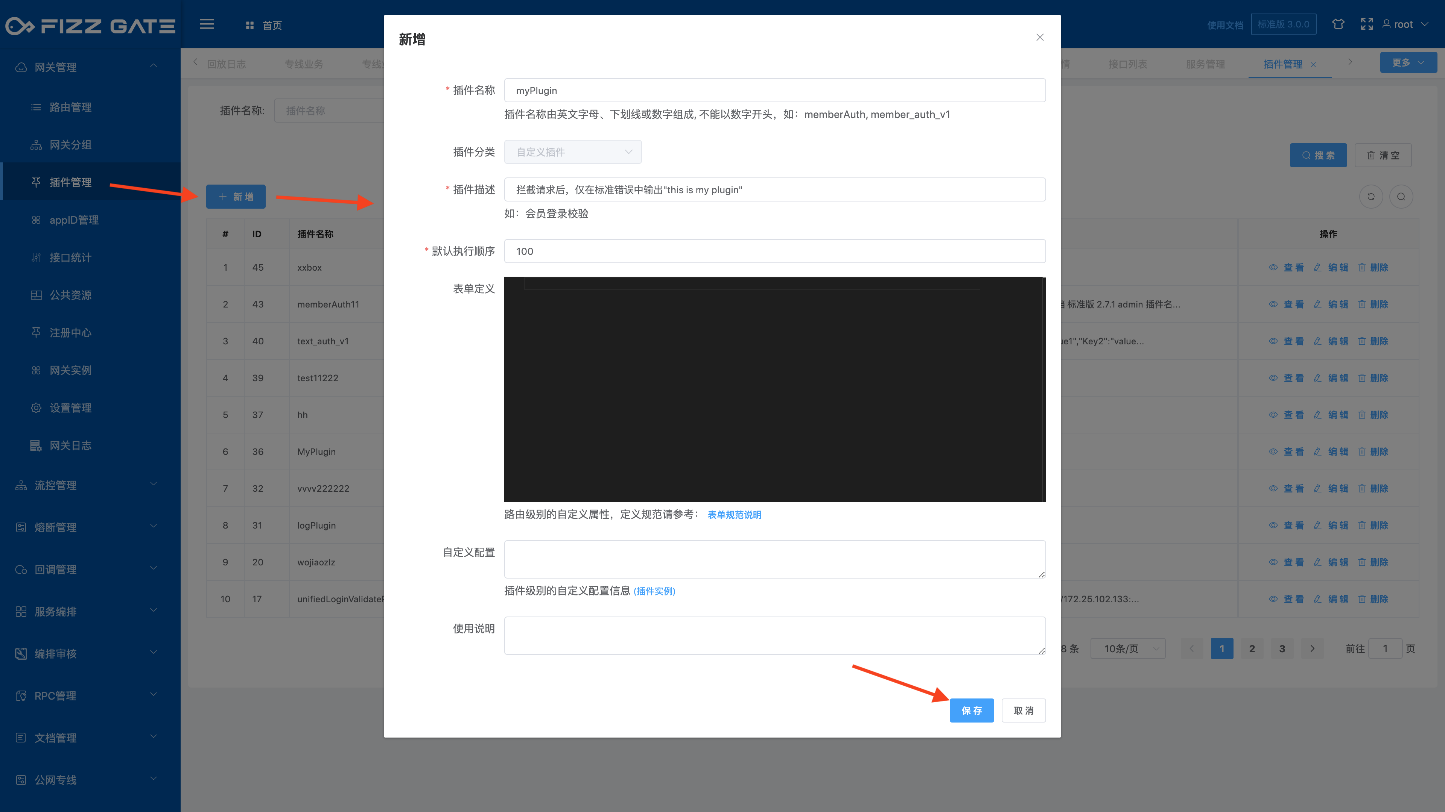Image resolution: width=1445 pixels, height=812 pixels.
Task: Close the 新增 dialog with the X icon
Action: coord(1039,38)
